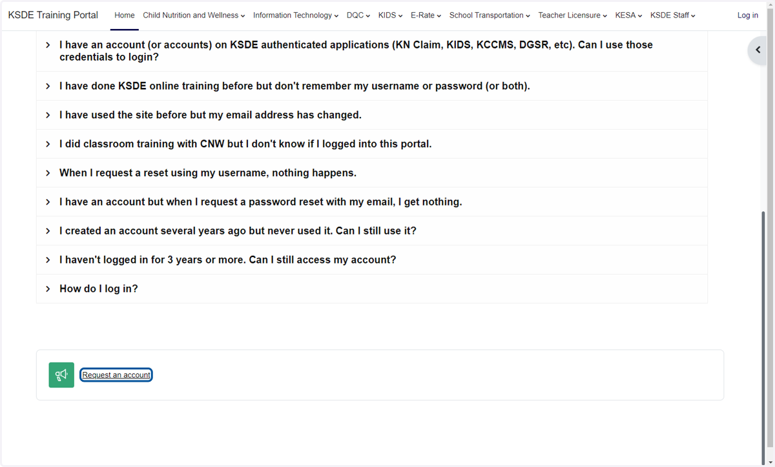Expand 'don't remember my username or password' item
This screenshot has height=467, width=775.
(371, 86)
